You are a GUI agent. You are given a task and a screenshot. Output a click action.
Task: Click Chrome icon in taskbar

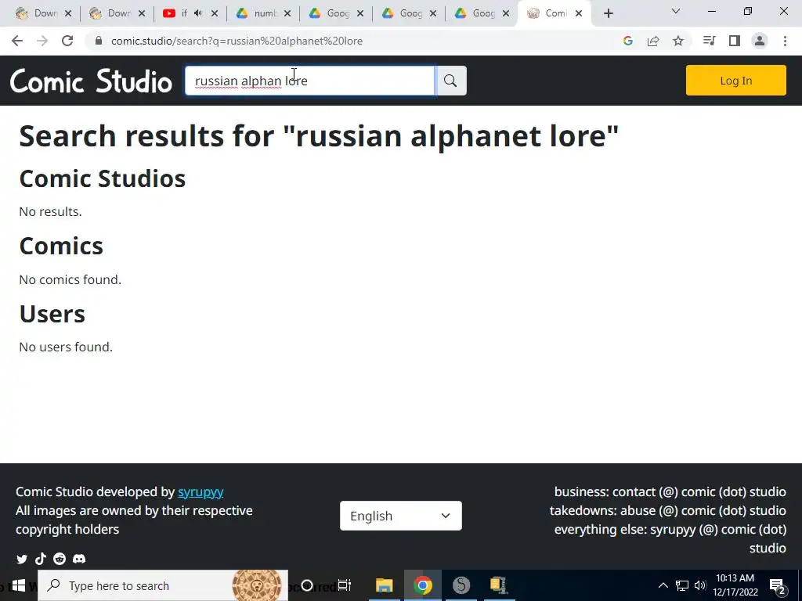click(422, 585)
